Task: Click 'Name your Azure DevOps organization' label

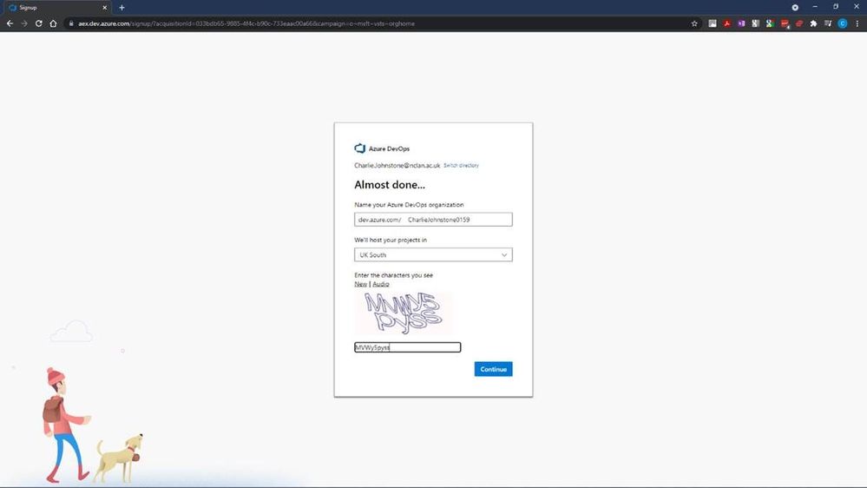Action: pyautogui.click(x=409, y=205)
